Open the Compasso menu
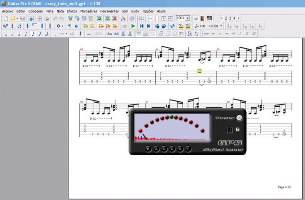The height and width of the screenshot is (200, 305). pos(35,11)
